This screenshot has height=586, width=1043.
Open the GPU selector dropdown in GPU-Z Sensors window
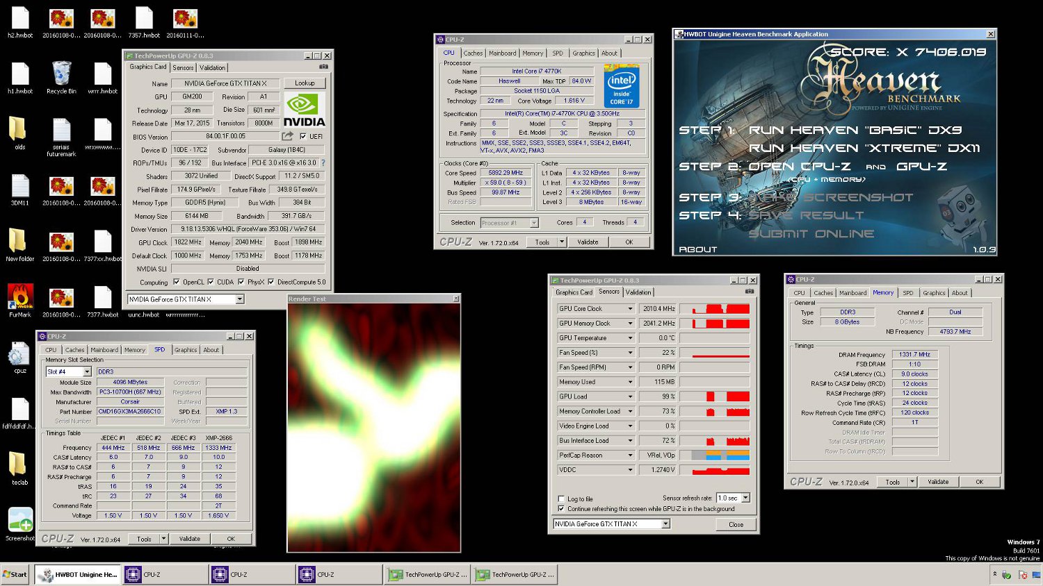pyautogui.click(x=665, y=524)
